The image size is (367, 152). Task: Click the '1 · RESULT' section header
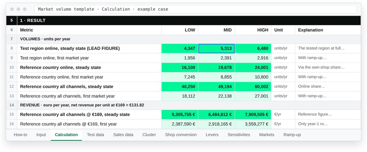point(189,21)
